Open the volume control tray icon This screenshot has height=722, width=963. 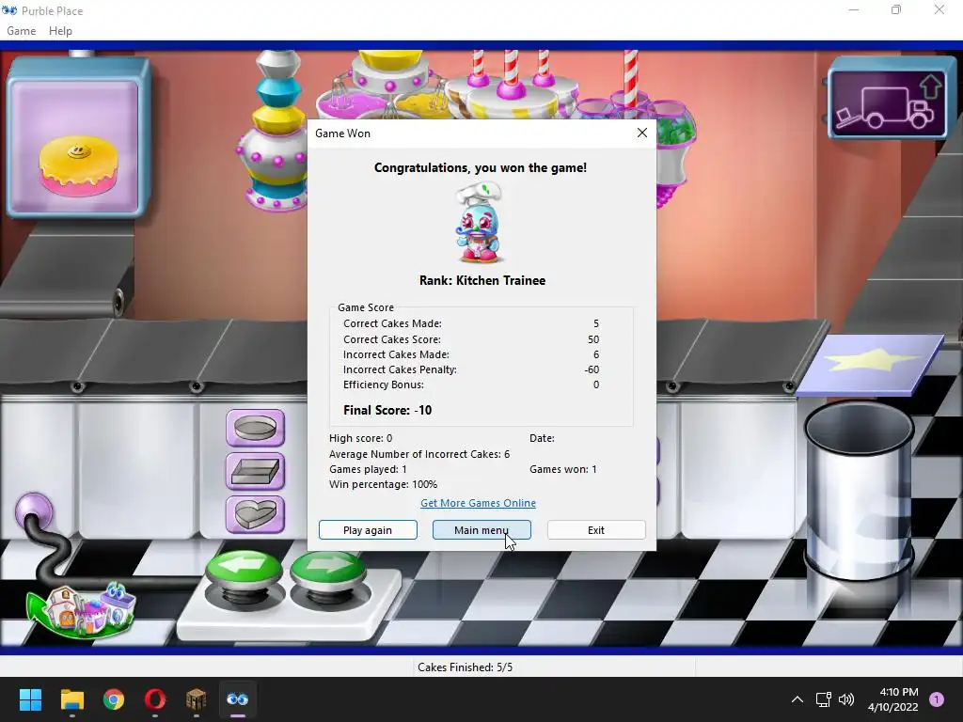coord(846,699)
